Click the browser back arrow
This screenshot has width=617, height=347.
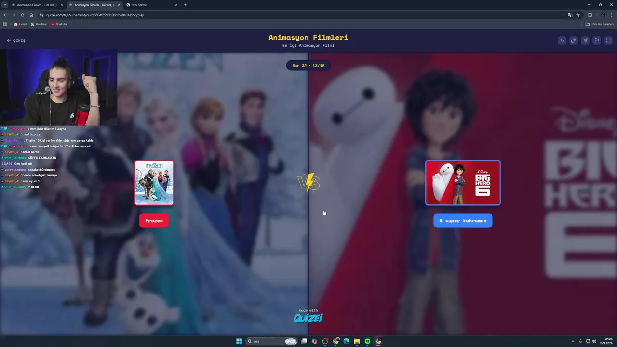5,15
